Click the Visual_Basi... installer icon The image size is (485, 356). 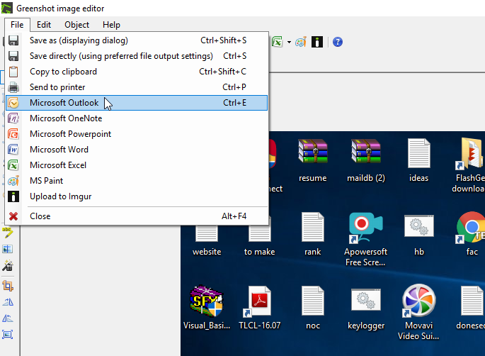206,301
